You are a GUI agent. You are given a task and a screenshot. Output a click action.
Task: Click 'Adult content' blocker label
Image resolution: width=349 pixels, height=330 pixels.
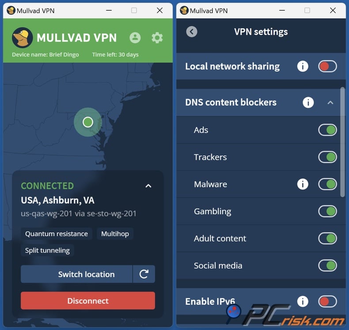point(220,238)
